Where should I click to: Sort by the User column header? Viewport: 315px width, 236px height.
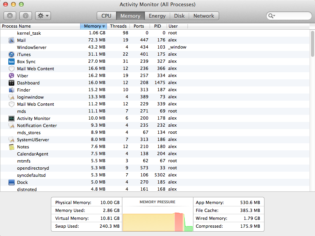click(177, 26)
